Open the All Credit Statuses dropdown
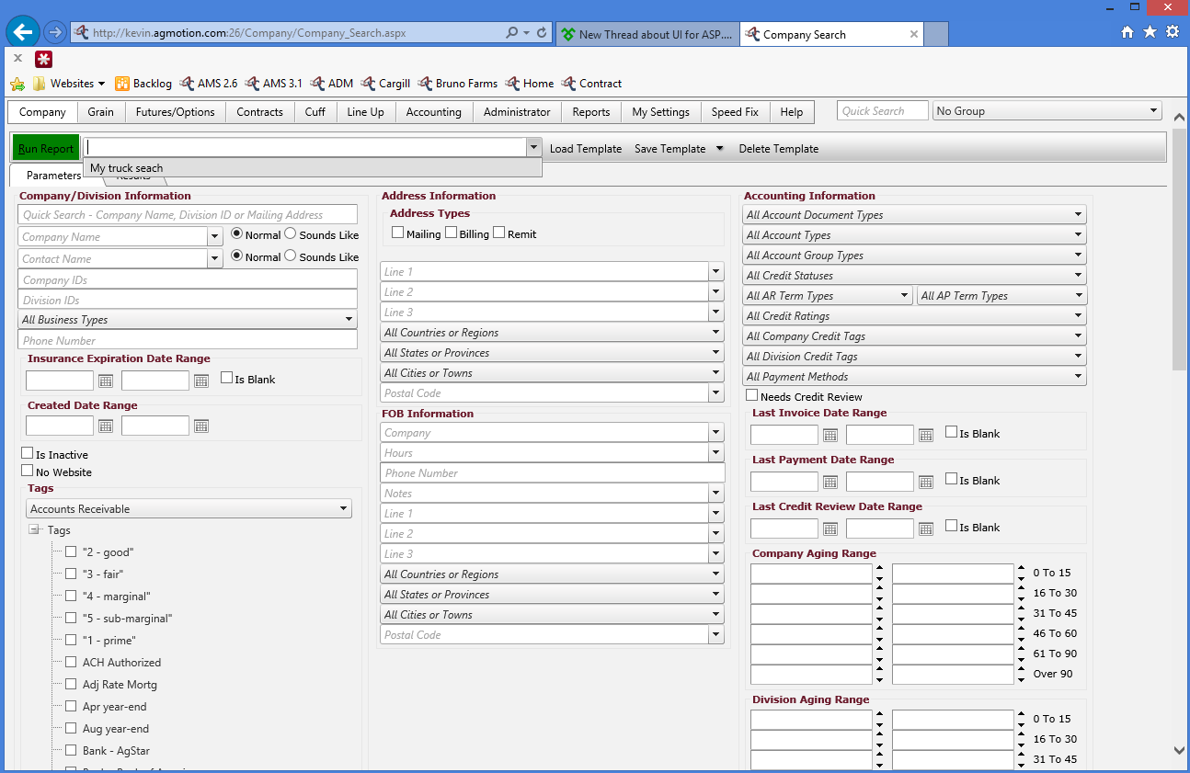Viewport: 1190px width, 773px height. pos(914,276)
